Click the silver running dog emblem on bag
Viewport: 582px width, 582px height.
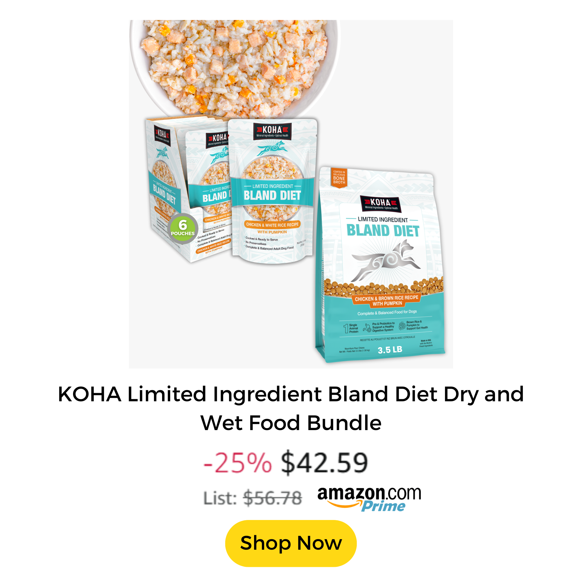(x=386, y=260)
